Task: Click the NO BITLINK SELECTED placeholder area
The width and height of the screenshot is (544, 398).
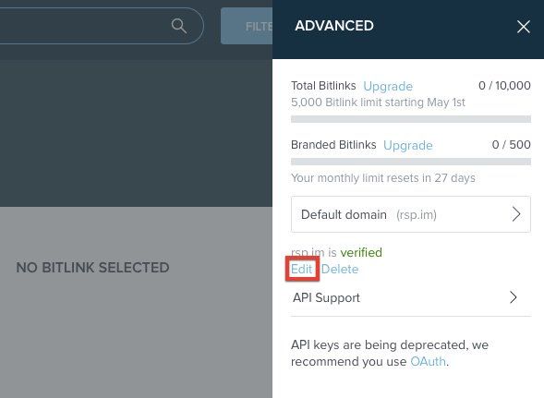Action: coord(92,268)
